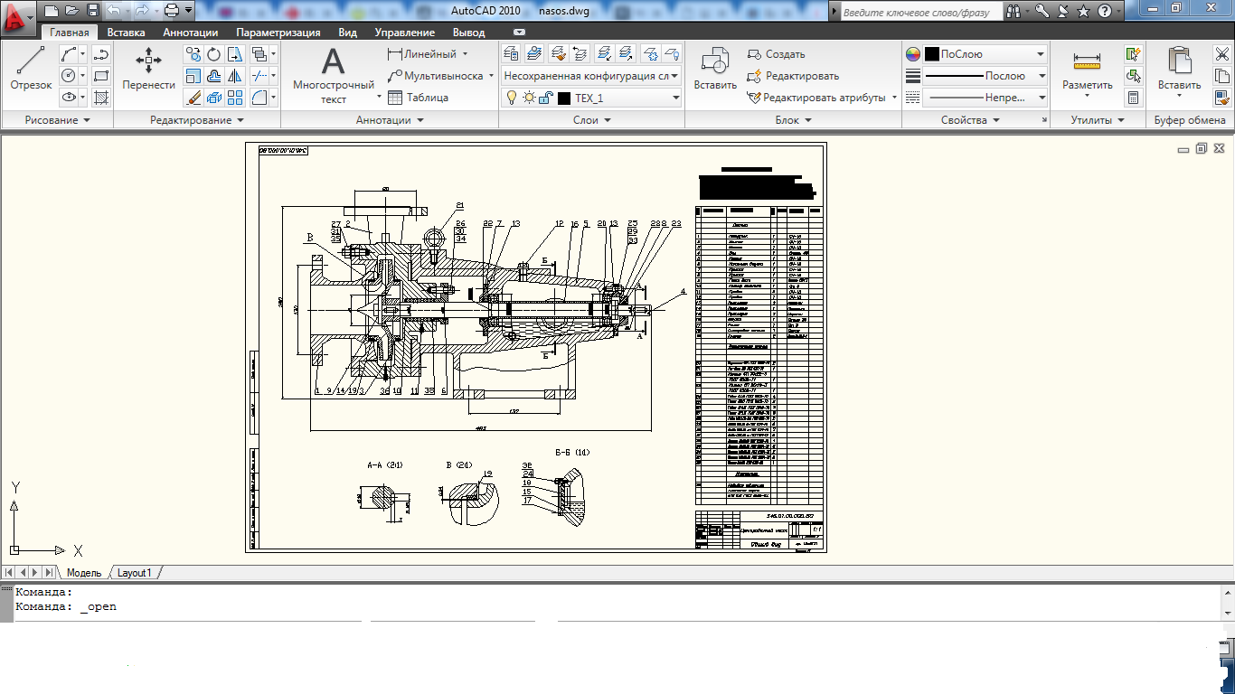Open the TEX_1 layer dropdown list
Image resolution: width=1235 pixels, height=694 pixels.
click(x=675, y=98)
